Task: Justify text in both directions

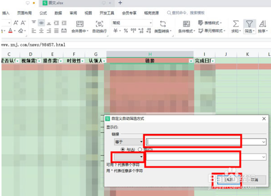Action: coord(56,31)
